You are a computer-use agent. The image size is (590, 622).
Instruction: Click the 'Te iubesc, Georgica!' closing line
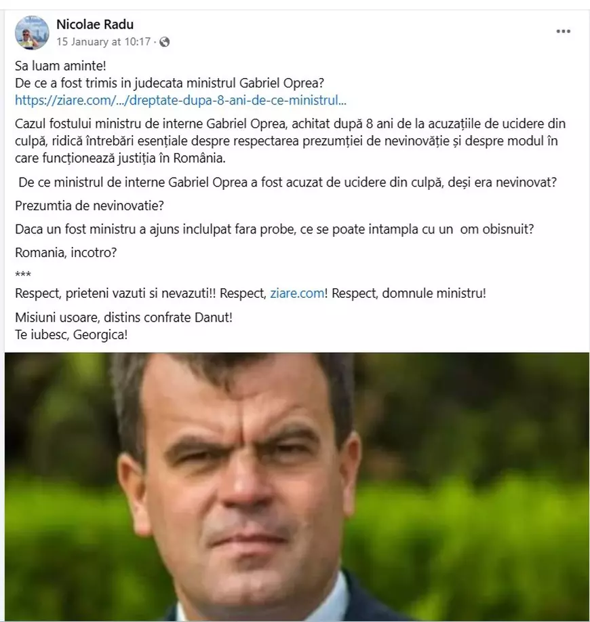pyautogui.click(x=71, y=335)
